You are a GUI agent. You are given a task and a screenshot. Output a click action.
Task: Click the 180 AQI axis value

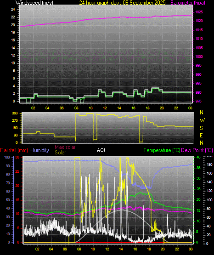click(x=209, y=165)
